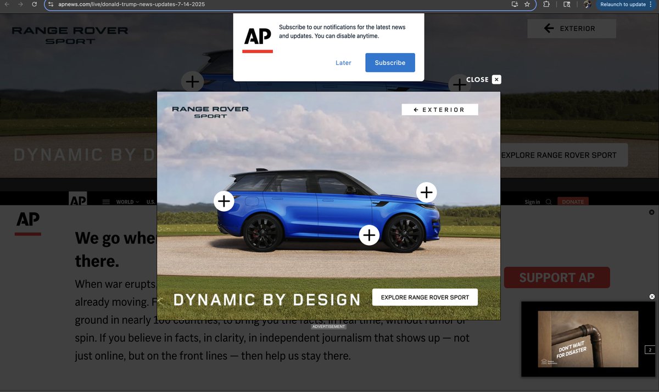Click Range Rover Sport logo in ad overlay
Screen dimensions: 659x392
[x=210, y=112]
